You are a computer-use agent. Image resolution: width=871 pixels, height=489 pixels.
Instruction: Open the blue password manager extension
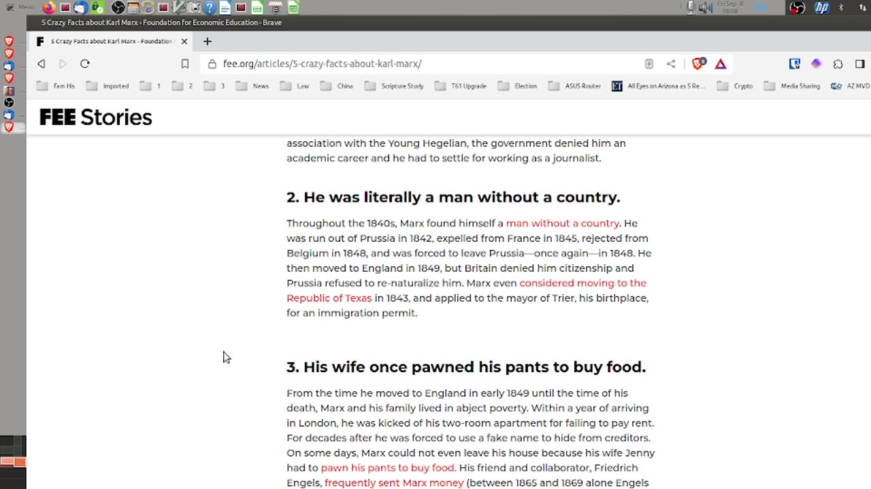(794, 64)
